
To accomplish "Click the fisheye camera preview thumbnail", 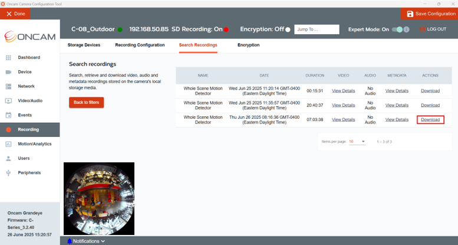I will (x=99, y=199).
